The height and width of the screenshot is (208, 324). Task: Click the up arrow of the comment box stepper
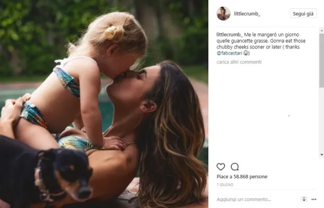[304, 198]
